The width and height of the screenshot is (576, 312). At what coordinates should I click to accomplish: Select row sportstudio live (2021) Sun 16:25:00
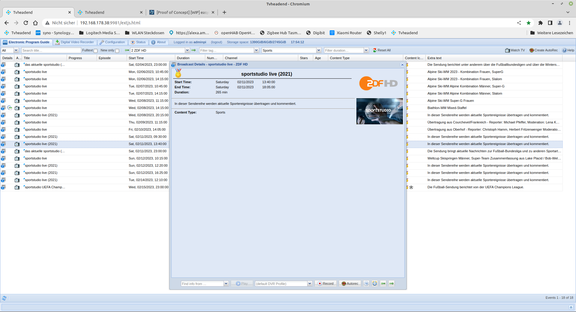[x=84, y=173]
